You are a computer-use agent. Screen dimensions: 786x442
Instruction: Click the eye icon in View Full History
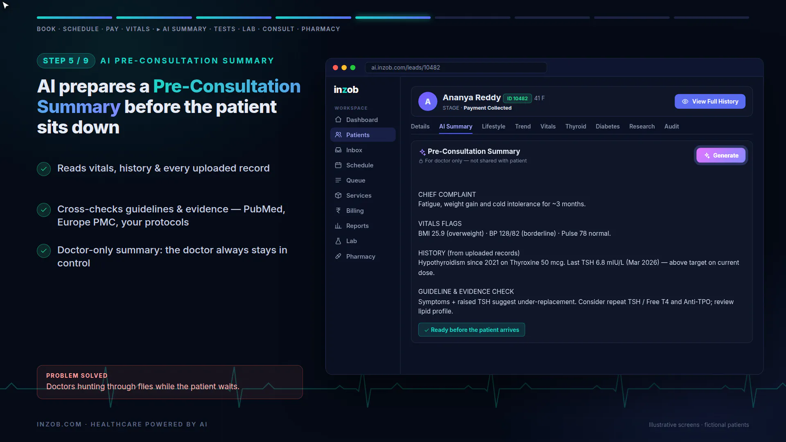pyautogui.click(x=685, y=101)
